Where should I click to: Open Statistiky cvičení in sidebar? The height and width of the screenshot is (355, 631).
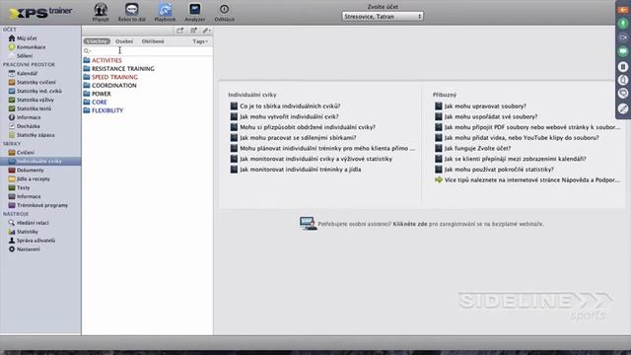coord(33,82)
